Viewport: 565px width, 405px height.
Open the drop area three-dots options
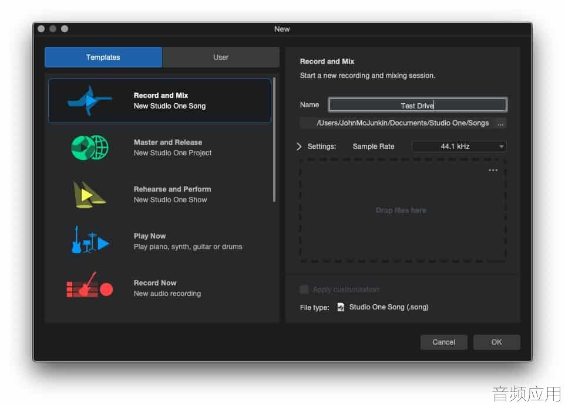[493, 170]
